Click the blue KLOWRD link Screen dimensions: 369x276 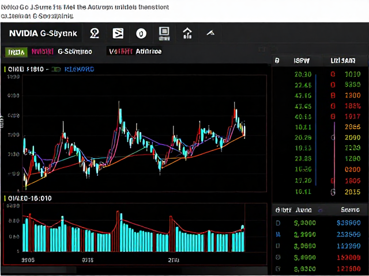pyautogui.click(x=80, y=69)
